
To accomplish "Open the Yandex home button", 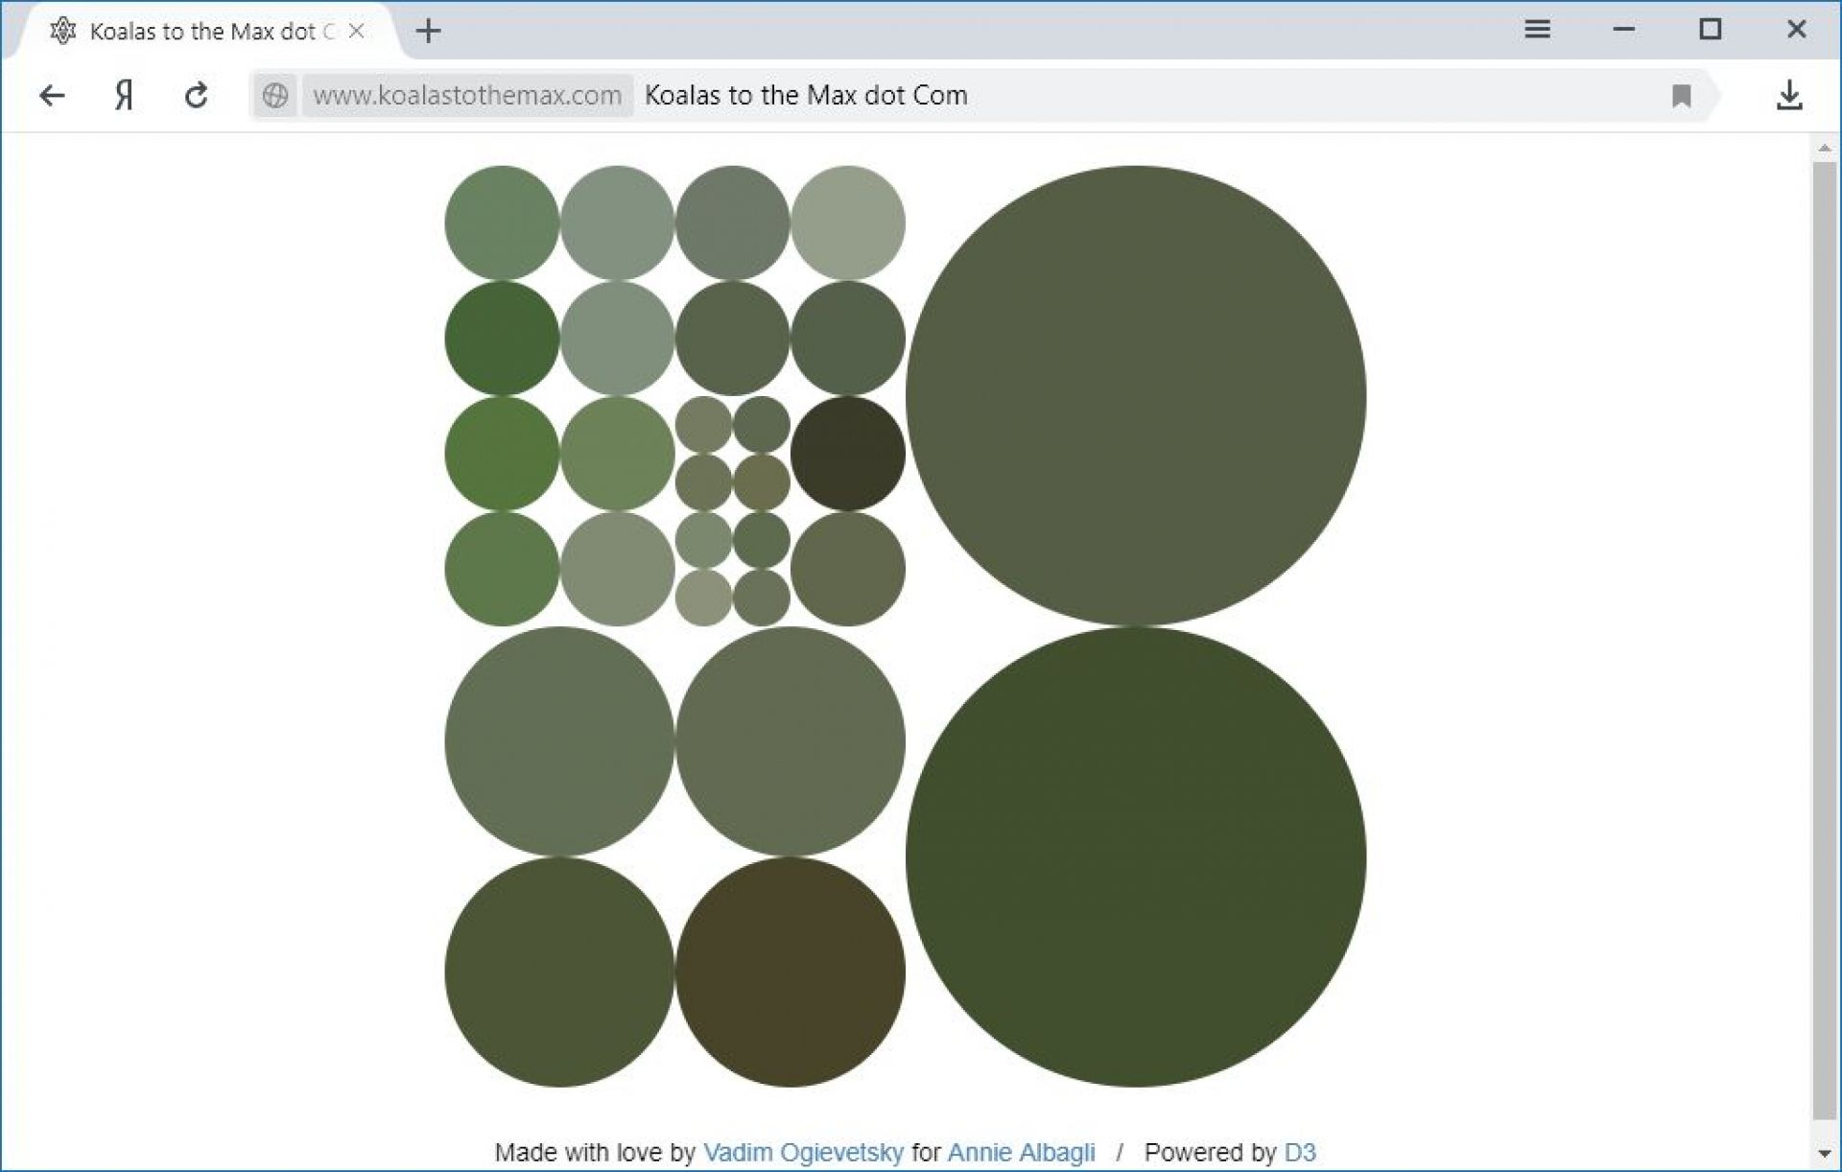I will [x=124, y=95].
